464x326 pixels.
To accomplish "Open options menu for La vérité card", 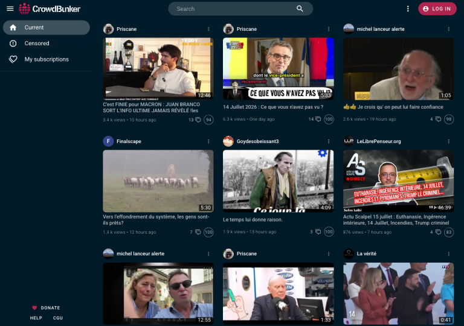I will (x=449, y=254).
